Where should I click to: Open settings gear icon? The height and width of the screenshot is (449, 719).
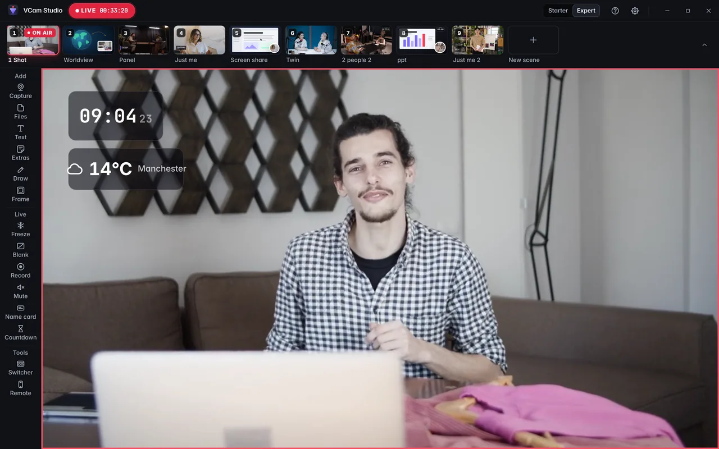[635, 11]
